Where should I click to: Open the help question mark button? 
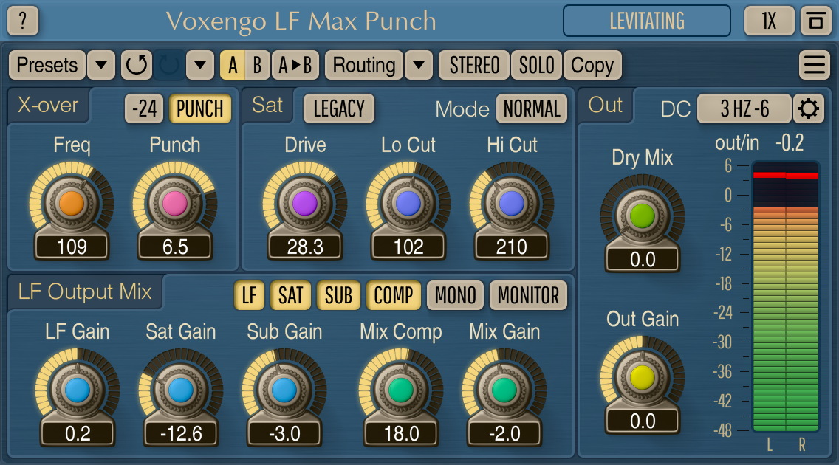click(x=22, y=21)
